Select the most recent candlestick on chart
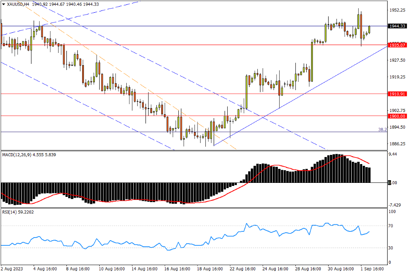 [x=370, y=29]
